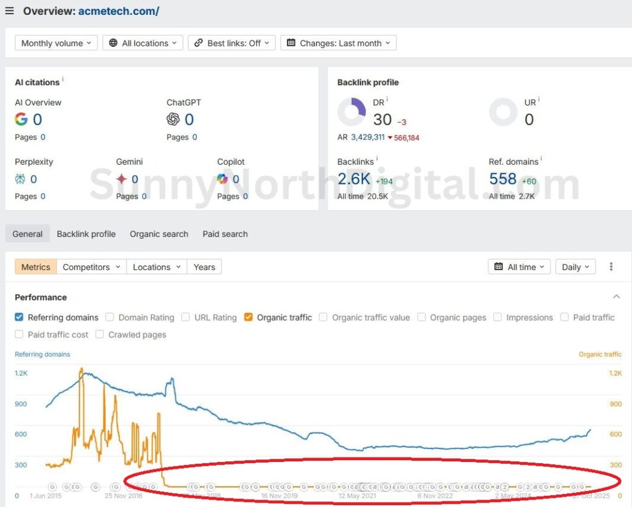Enable the Impressions checkbox
Image resolution: width=632 pixels, height=507 pixels.
[x=497, y=317]
